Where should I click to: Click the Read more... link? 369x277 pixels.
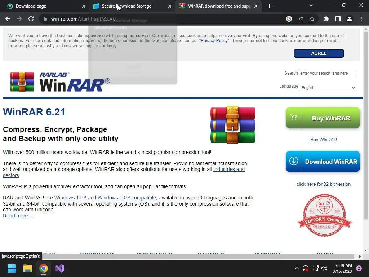pyautogui.click(x=17, y=216)
